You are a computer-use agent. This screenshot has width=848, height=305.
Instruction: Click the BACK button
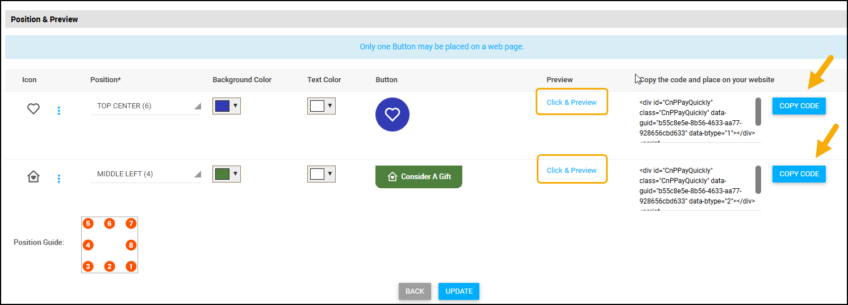[415, 291]
